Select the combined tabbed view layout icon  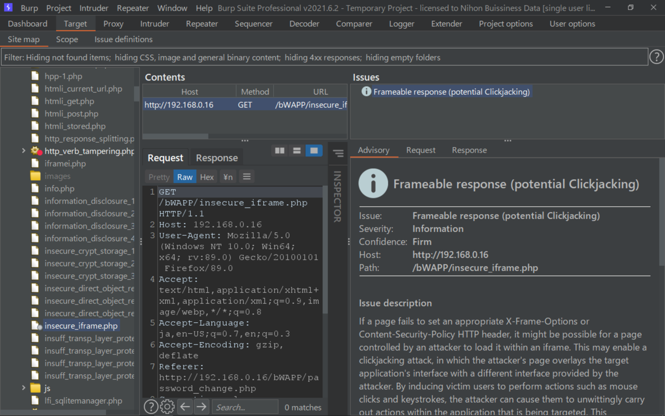(x=314, y=150)
